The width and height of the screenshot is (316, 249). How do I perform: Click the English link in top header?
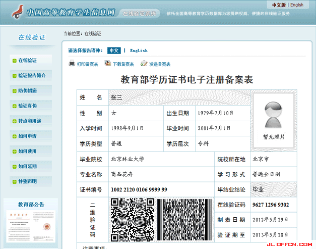click(297, 5)
